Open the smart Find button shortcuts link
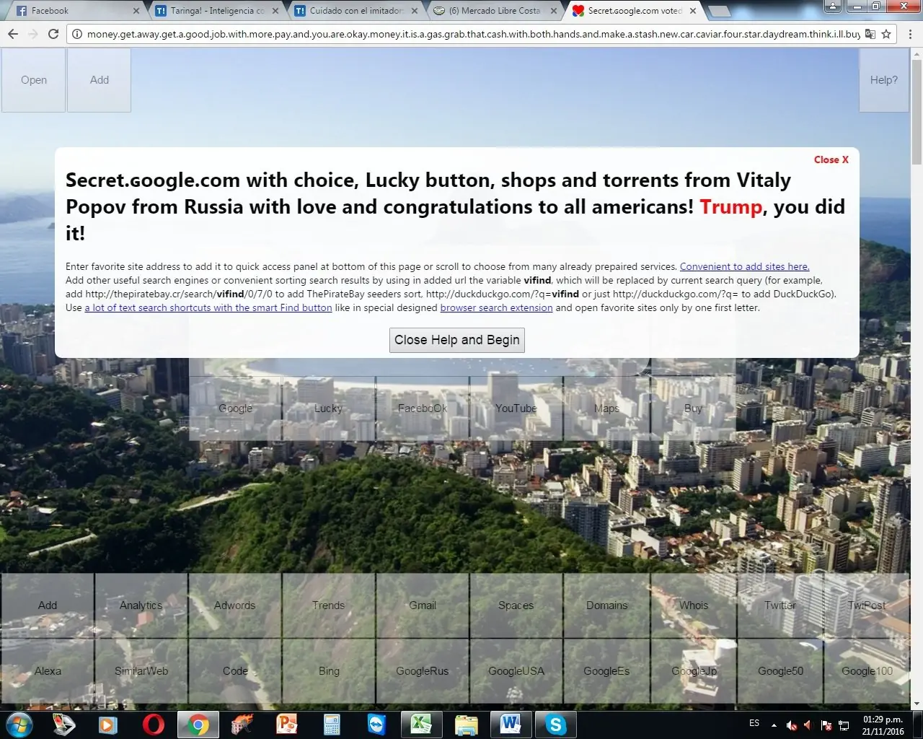923x739 pixels. (208, 307)
